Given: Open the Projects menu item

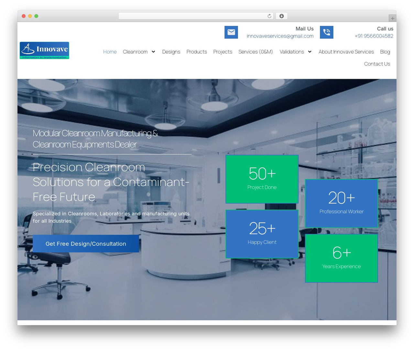Looking at the screenshot, I should (223, 52).
